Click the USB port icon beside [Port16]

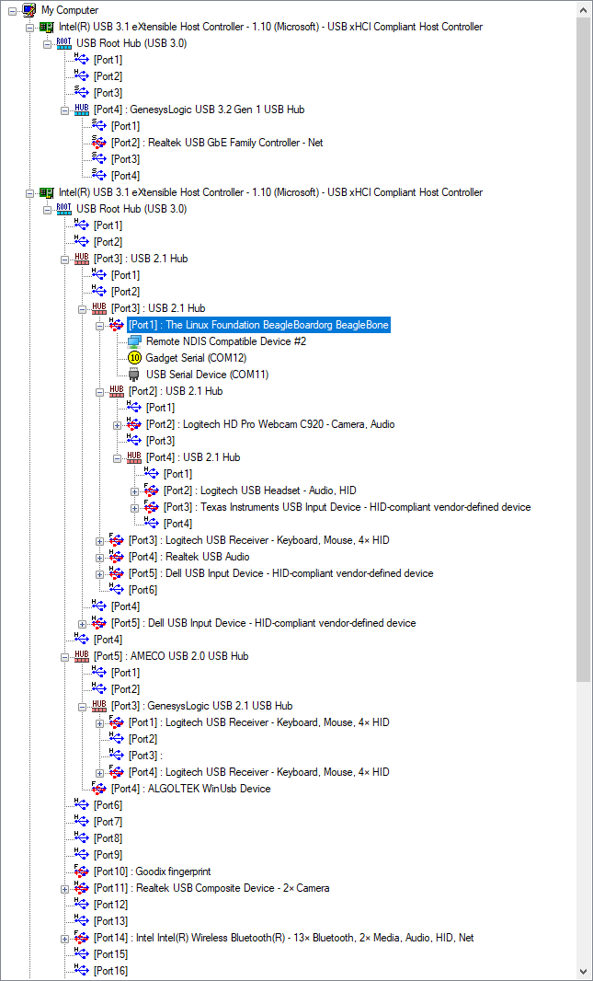81,970
